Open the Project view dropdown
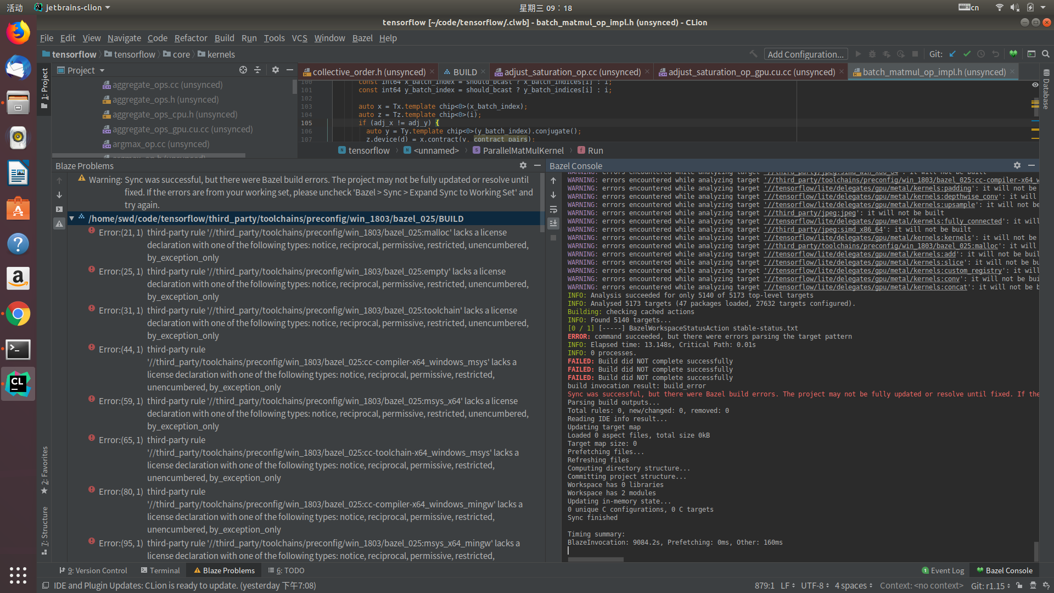 pos(102,70)
